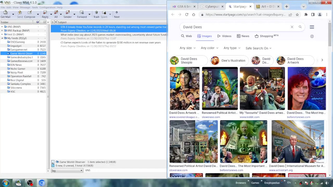This screenshot has width=333, height=187.
Task: Expand the VNS (IMAP) folder
Action: click(2, 27)
